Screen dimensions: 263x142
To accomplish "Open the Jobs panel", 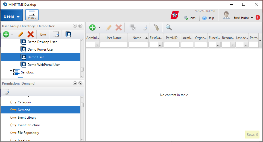I will 190,18.
